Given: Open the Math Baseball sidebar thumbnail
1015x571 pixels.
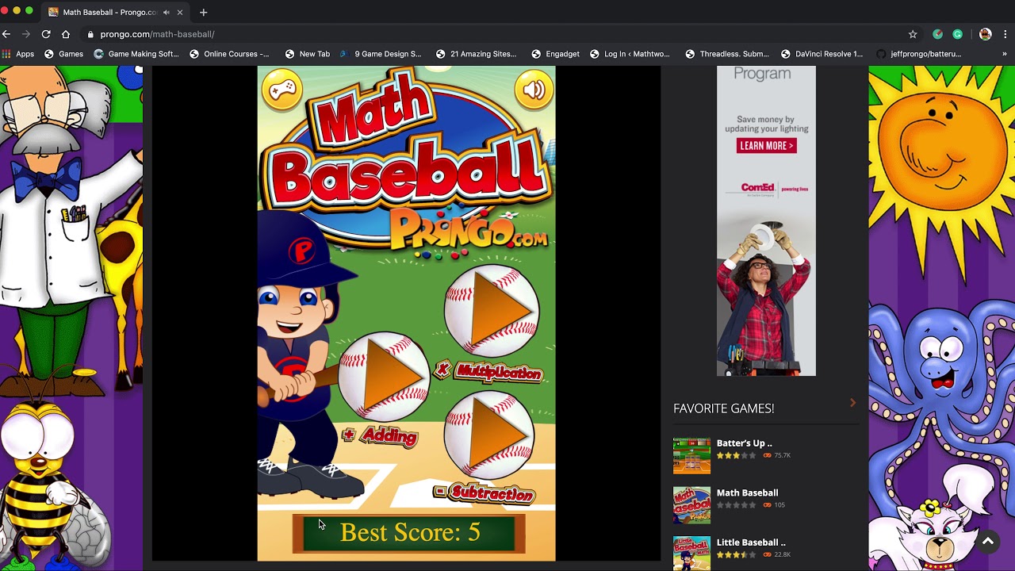Looking at the screenshot, I should point(691,505).
